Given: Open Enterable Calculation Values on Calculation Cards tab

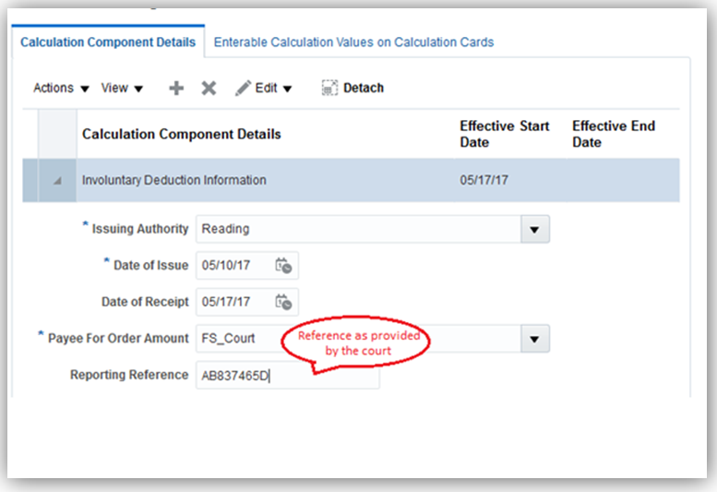Looking at the screenshot, I should coord(354,42).
